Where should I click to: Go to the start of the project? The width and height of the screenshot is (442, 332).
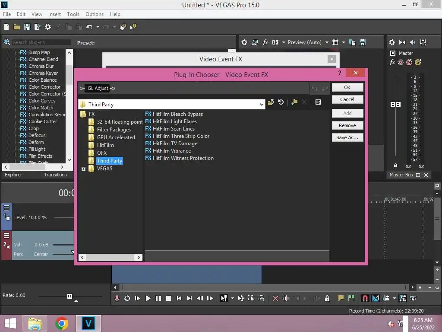point(179,298)
